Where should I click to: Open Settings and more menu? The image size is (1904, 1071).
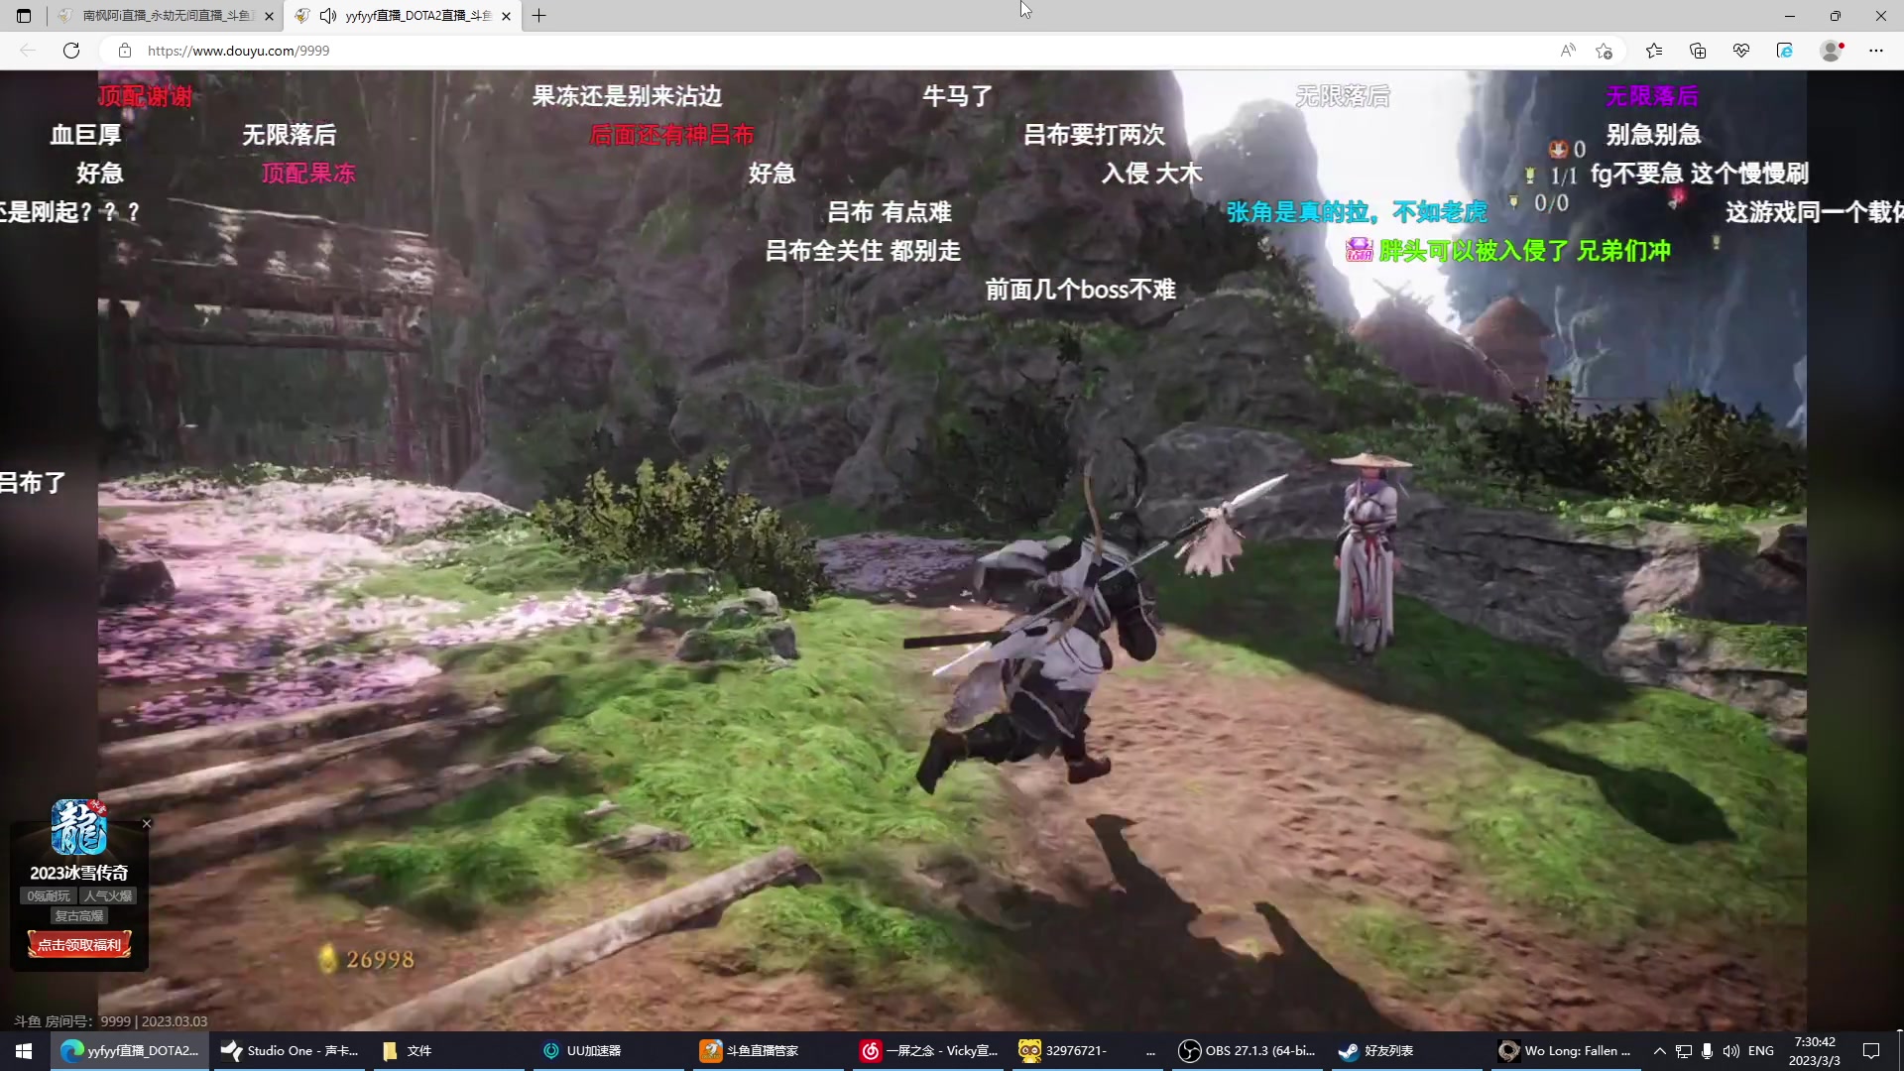click(1876, 51)
